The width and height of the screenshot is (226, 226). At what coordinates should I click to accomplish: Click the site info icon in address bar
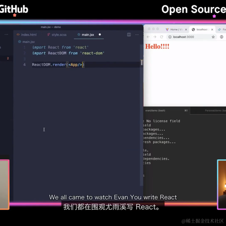(x=170, y=37)
